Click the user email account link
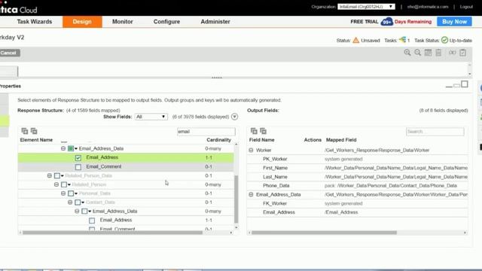The image size is (482, 271). point(428,7)
